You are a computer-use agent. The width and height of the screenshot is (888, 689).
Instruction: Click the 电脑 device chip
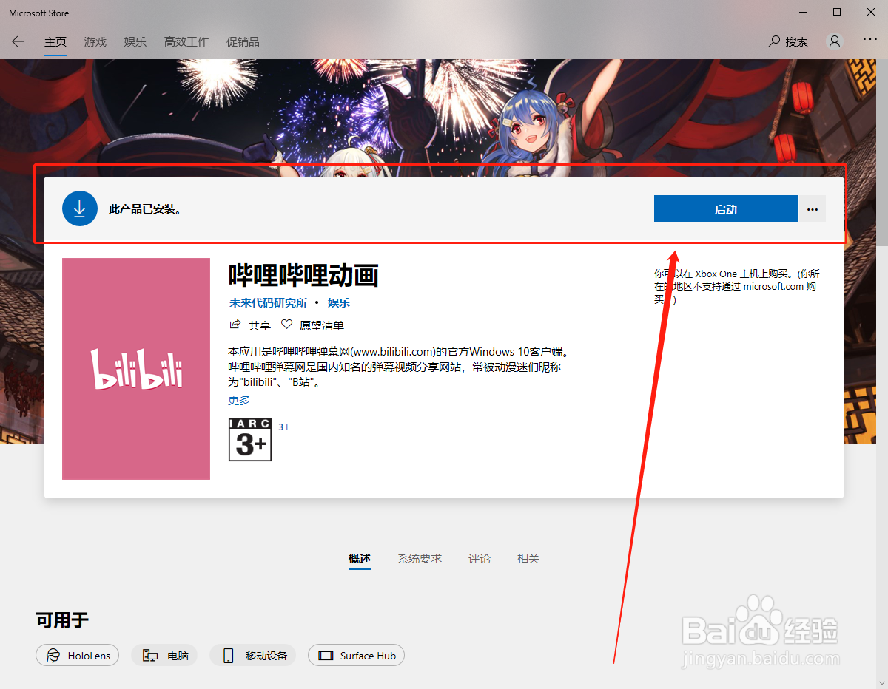click(164, 656)
